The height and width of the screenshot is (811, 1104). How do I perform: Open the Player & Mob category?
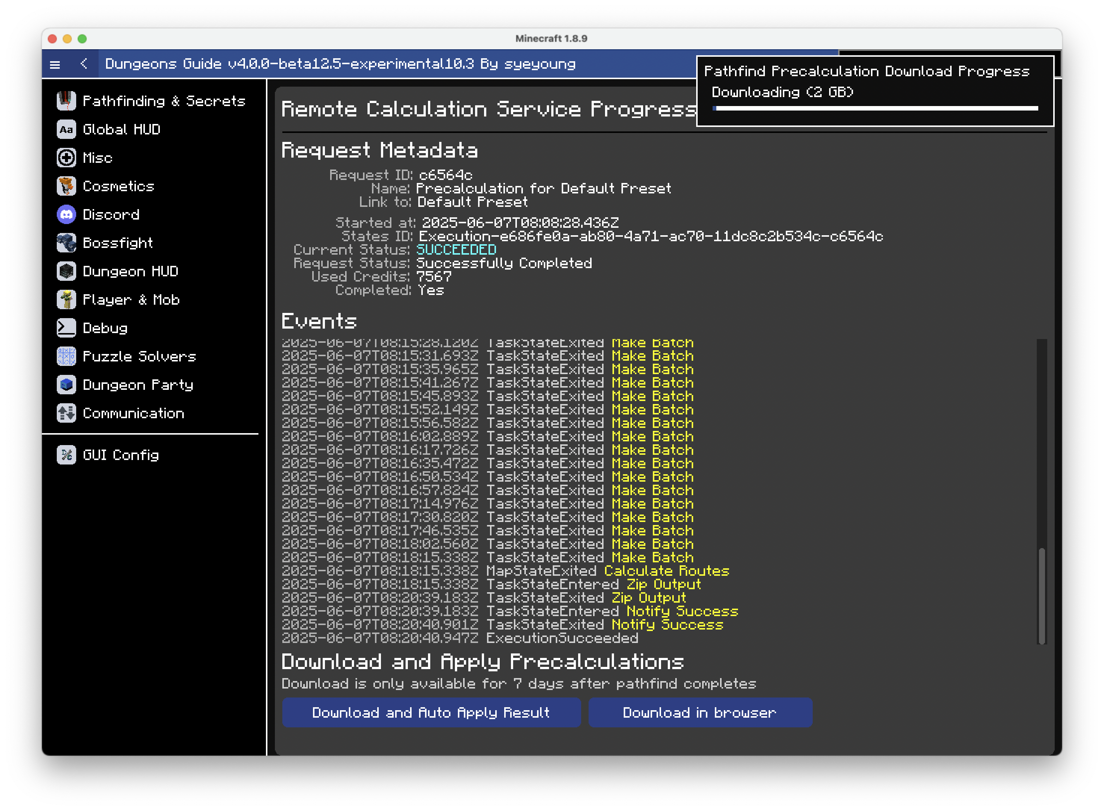click(x=131, y=299)
